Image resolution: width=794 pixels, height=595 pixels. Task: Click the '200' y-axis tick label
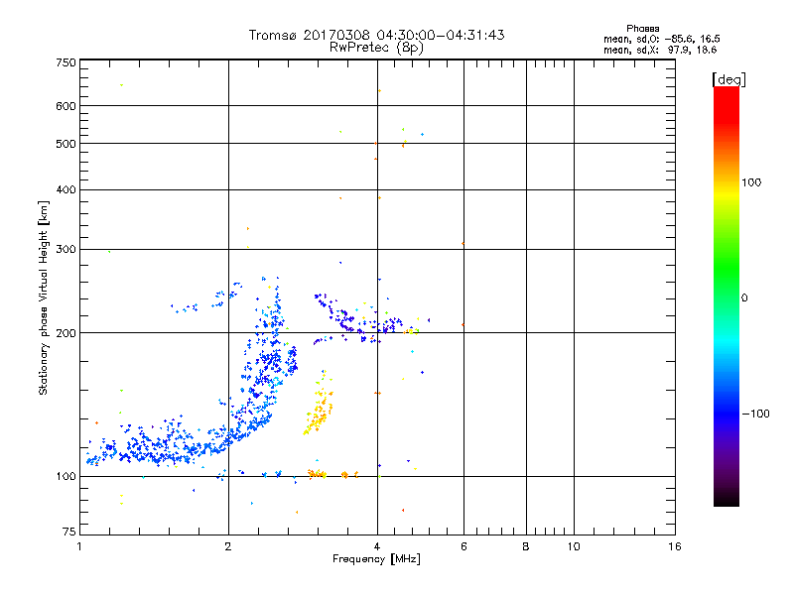66,333
